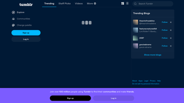The image size is (184, 103).
Task: Open Communities from the people icon
Action: [13, 19]
